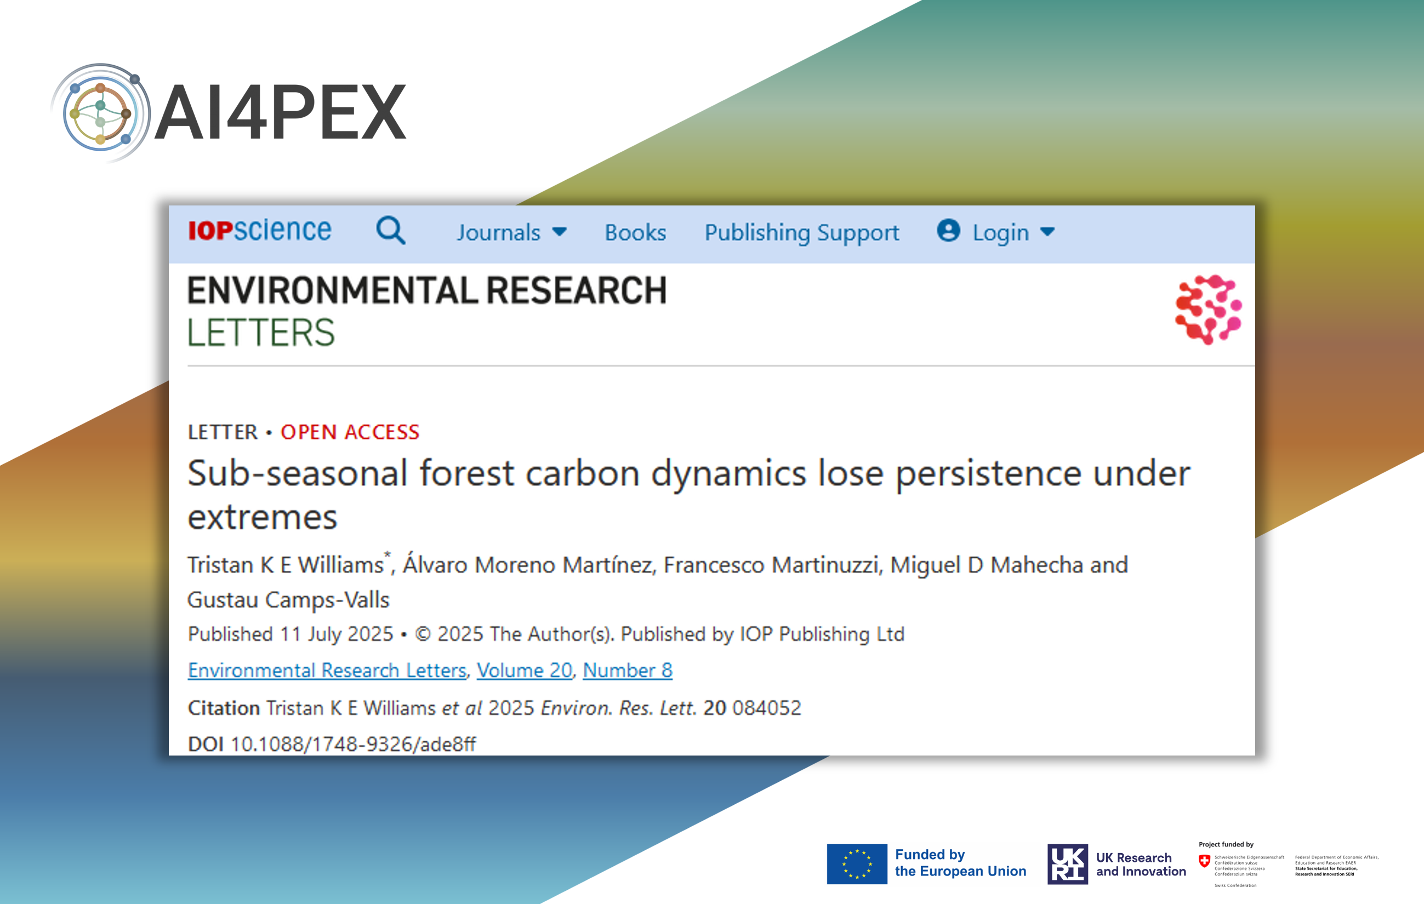Click the European Union flag emblem

856,864
